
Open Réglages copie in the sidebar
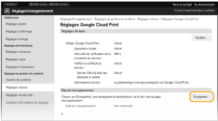click(16, 59)
